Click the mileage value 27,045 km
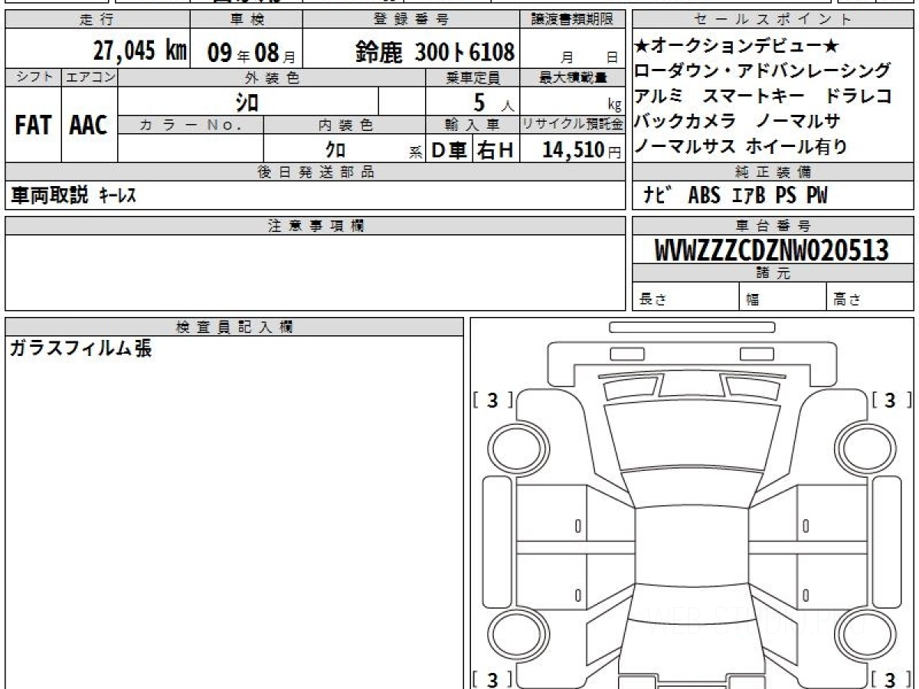 (140, 51)
